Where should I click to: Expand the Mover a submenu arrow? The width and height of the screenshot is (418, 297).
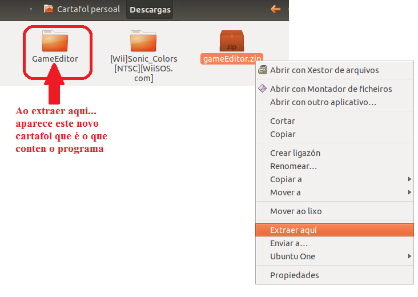pos(409,192)
